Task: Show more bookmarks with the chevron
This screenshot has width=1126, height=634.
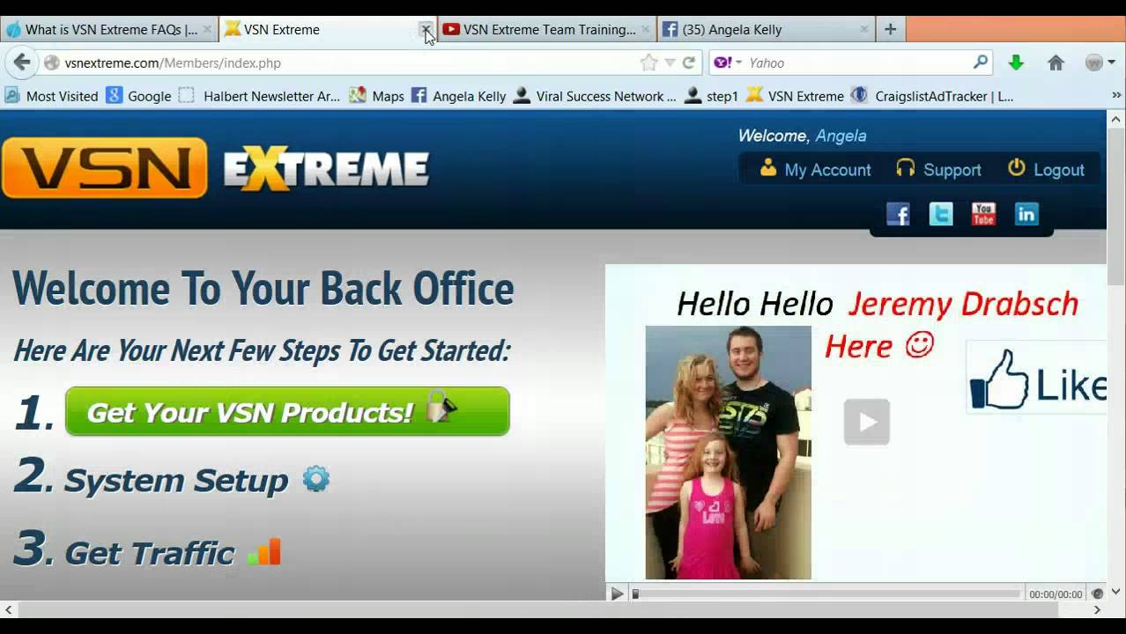Action: click(1116, 95)
